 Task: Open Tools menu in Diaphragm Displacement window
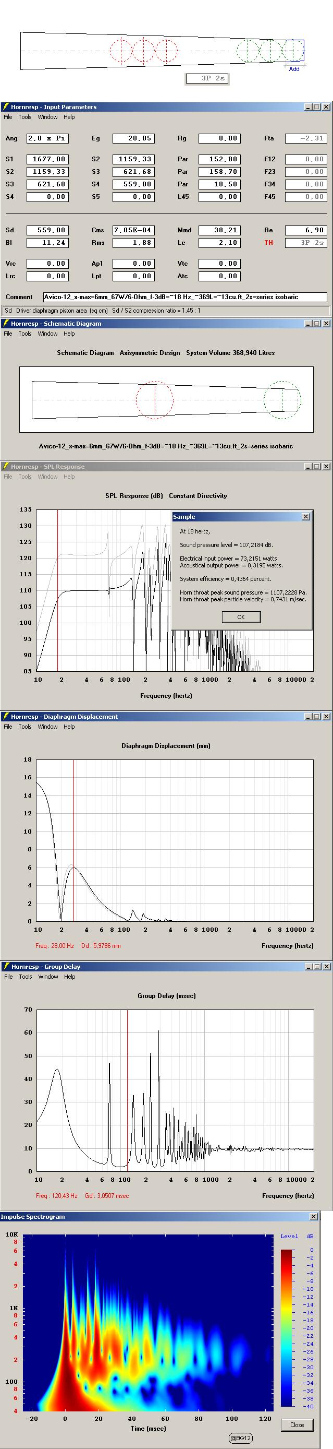pos(24,727)
